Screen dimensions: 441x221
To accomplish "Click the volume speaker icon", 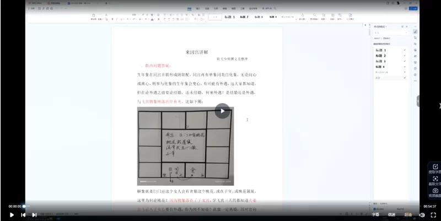I will coord(422,215).
